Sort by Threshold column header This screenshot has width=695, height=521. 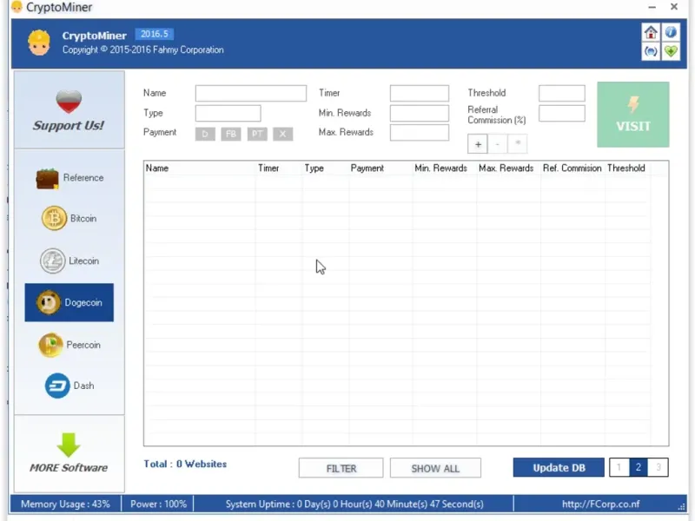(627, 168)
